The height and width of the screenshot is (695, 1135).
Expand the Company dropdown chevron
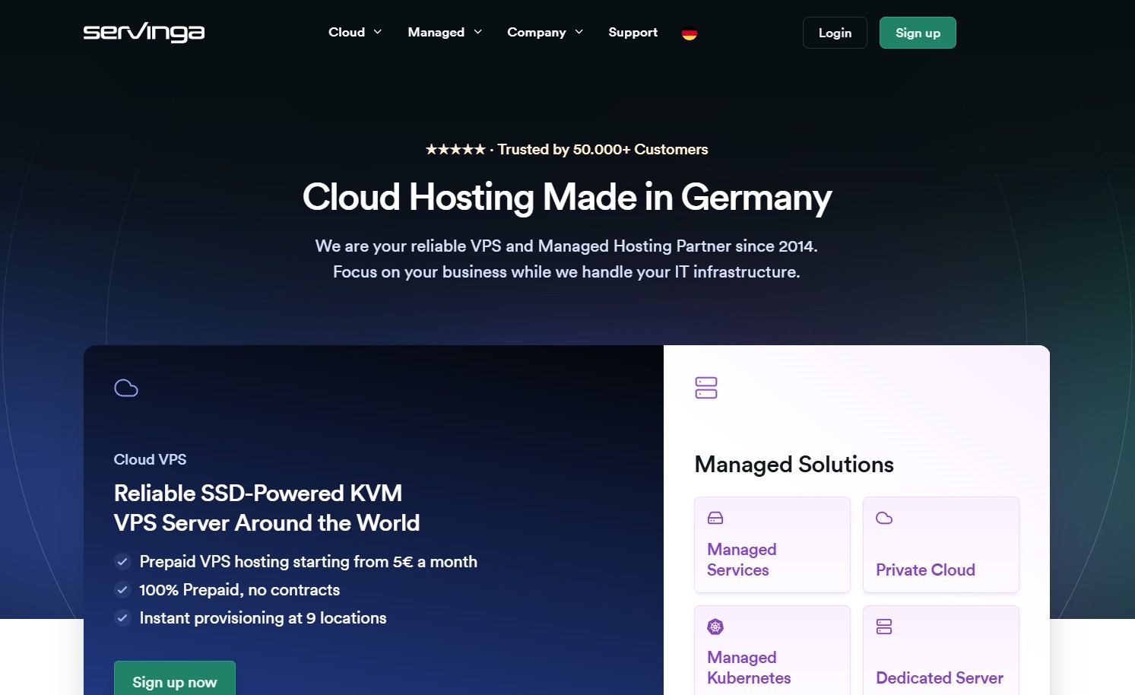click(579, 32)
